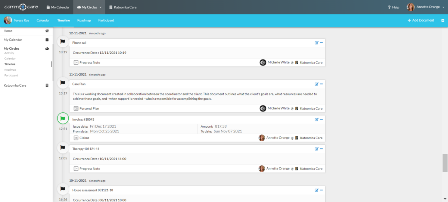Click the collapse toggle right of Add Document
This screenshot has width=448, height=202.
(443, 20)
